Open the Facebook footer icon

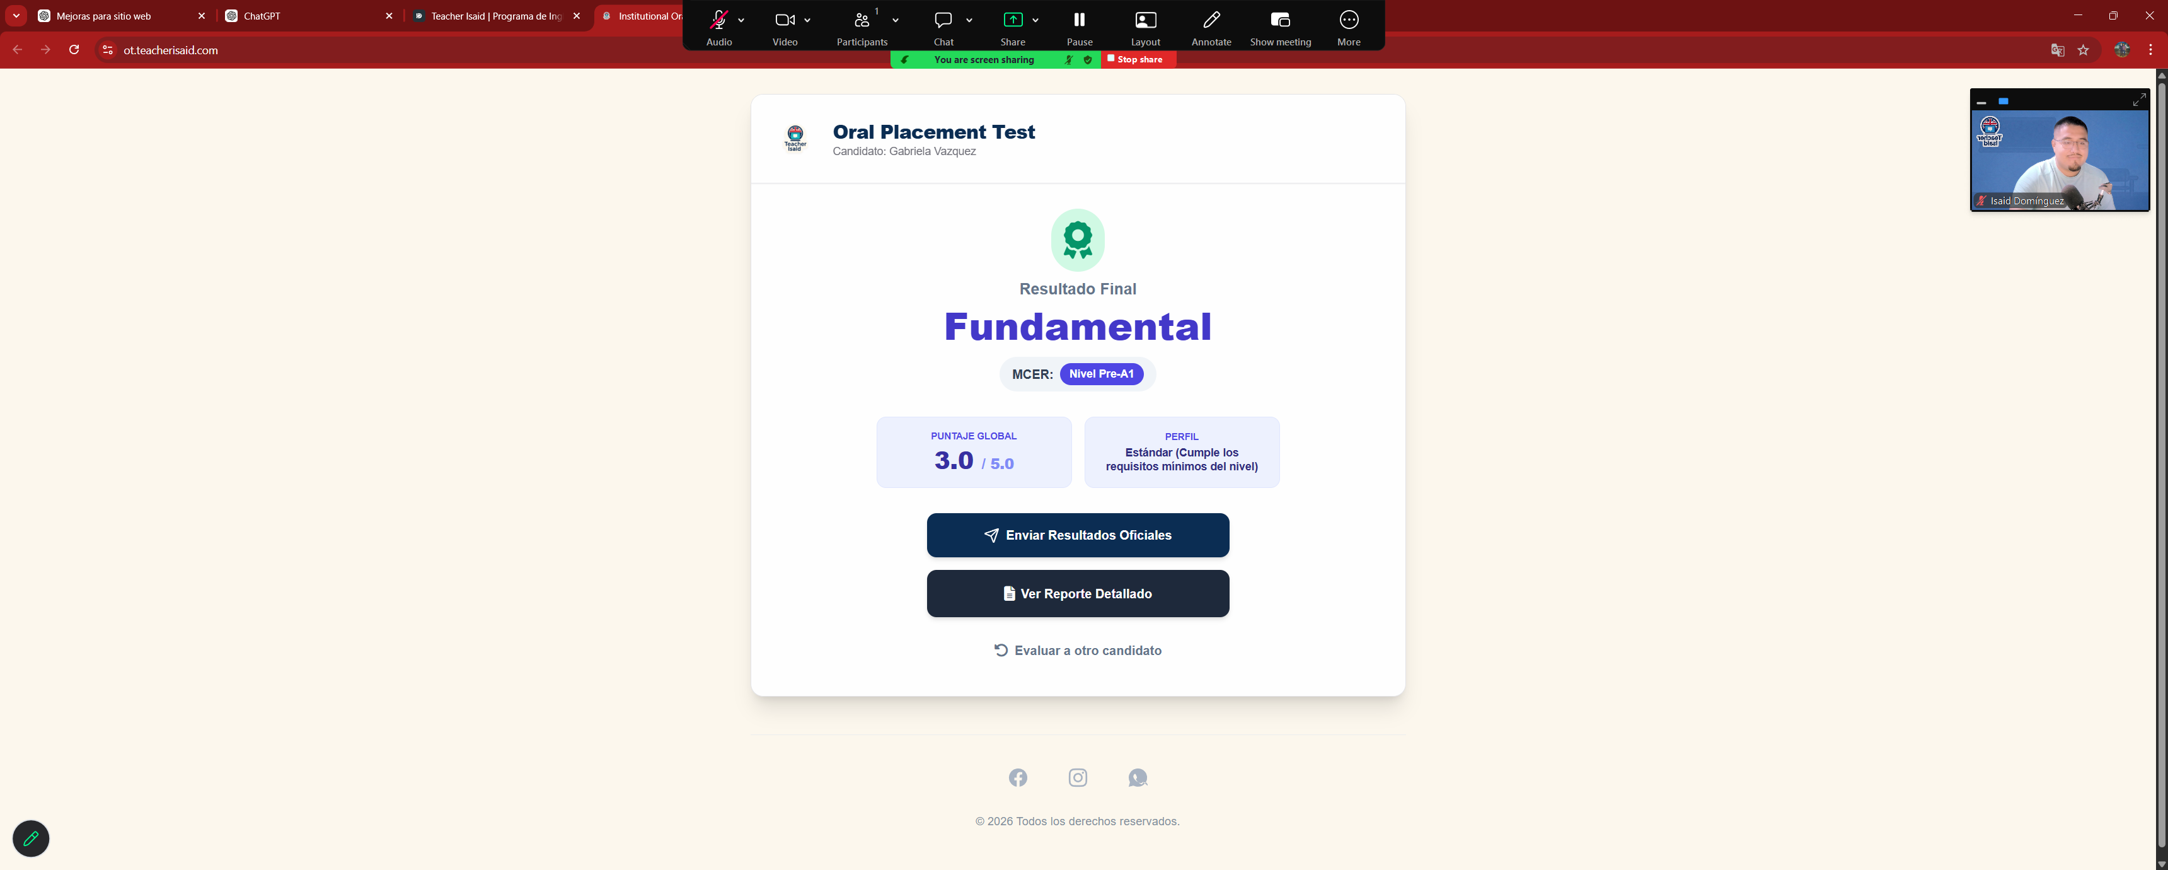click(x=1018, y=777)
